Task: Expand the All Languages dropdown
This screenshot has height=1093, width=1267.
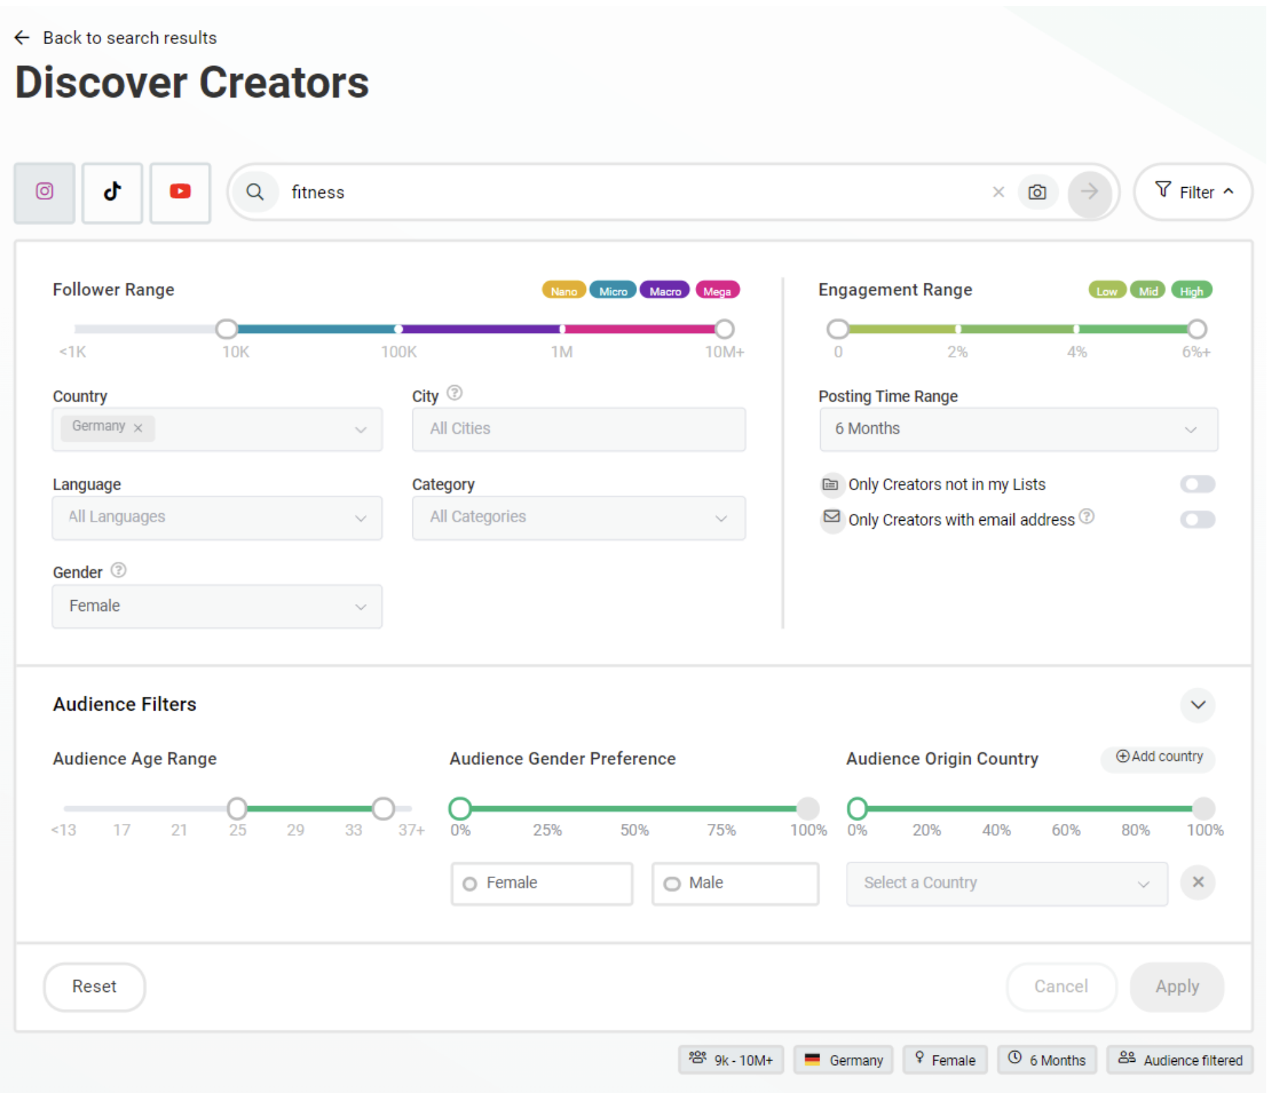Action: (x=361, y=517)
